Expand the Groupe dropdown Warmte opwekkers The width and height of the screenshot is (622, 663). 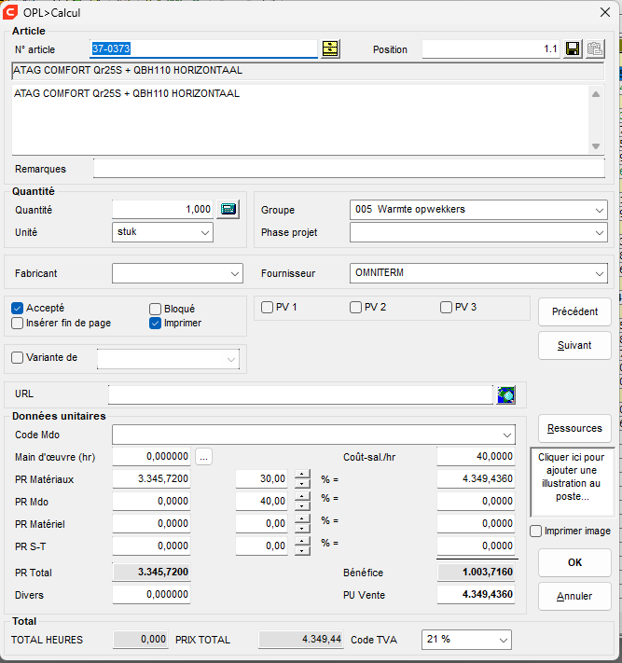[x=478, y=210]
